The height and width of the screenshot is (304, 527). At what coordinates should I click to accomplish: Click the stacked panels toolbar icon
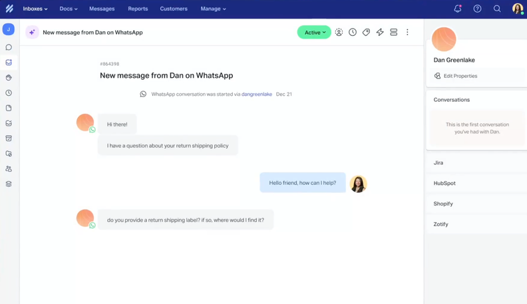pyautogui.click(x=393, y=32)
